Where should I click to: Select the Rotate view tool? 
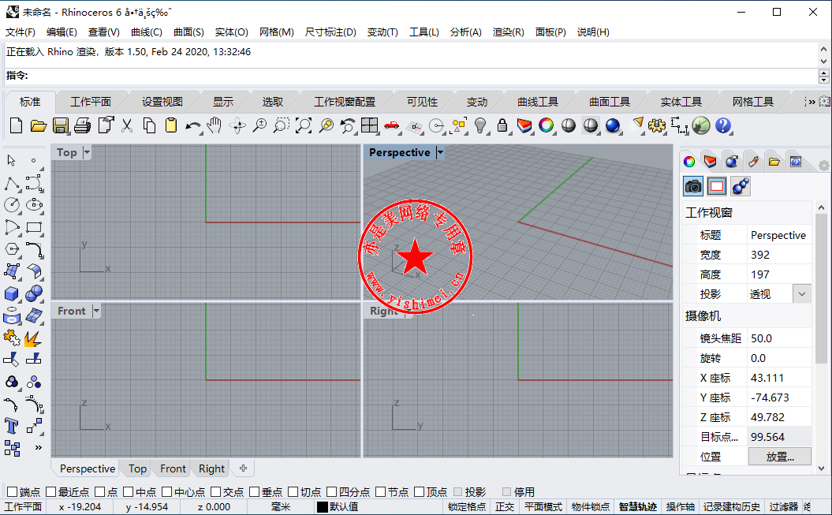(x=237, y=125)
